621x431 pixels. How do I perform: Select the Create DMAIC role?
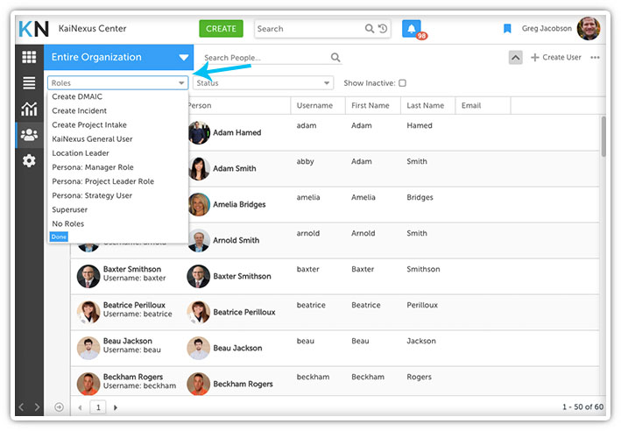point(77,96)
